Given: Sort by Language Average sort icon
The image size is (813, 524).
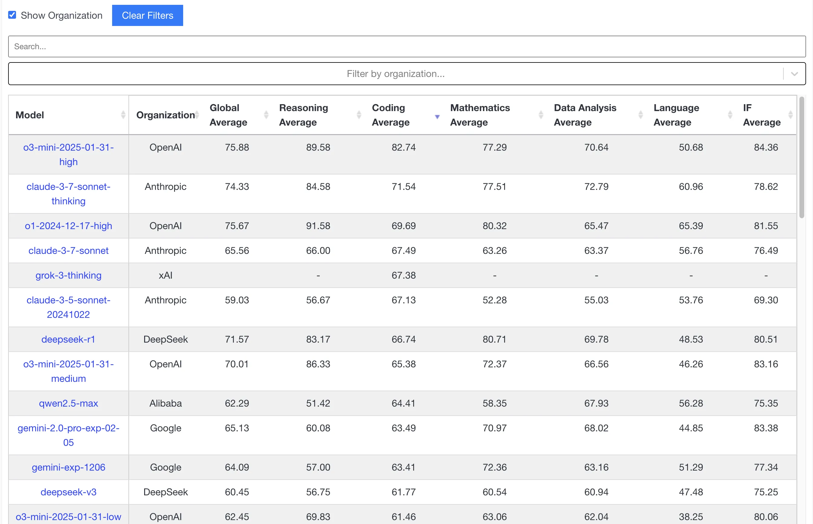Looking at the screenshot, I should [x=730, y=115].
